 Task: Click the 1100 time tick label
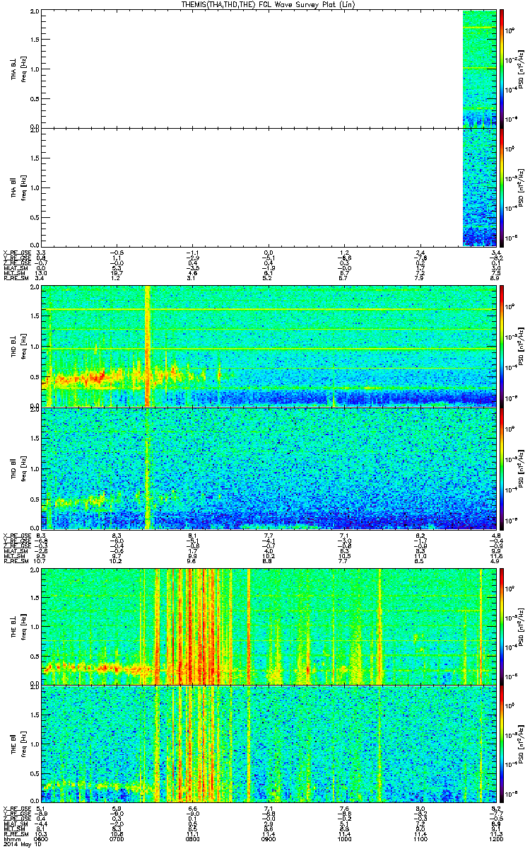pyautogui.click(x=421, y=840)
